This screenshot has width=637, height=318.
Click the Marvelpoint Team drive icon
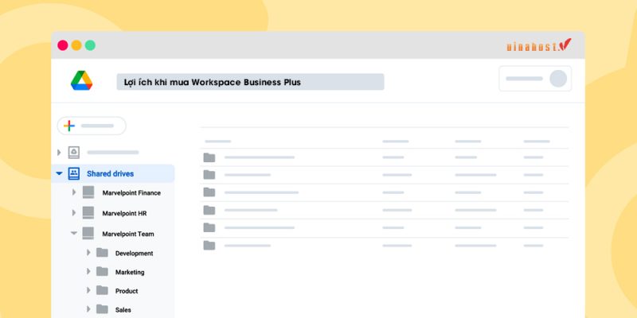88,233
